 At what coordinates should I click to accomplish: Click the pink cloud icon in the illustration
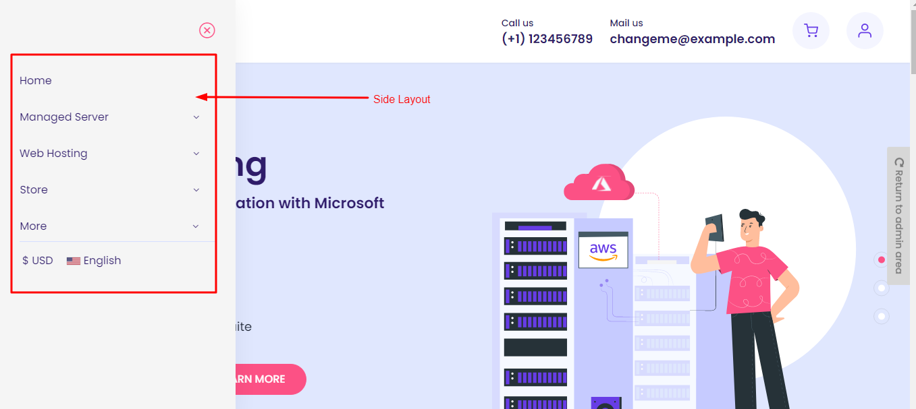(599, 184)
